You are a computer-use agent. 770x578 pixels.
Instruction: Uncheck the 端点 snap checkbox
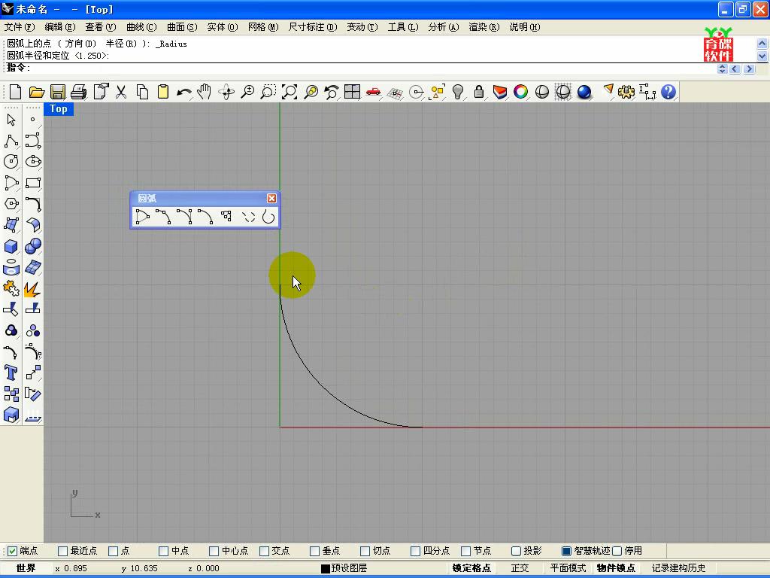(13, 551)
